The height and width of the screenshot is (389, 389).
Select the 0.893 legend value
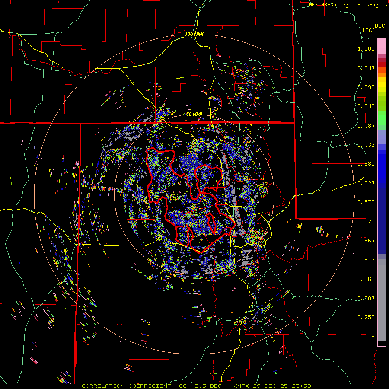click(366, 87)
